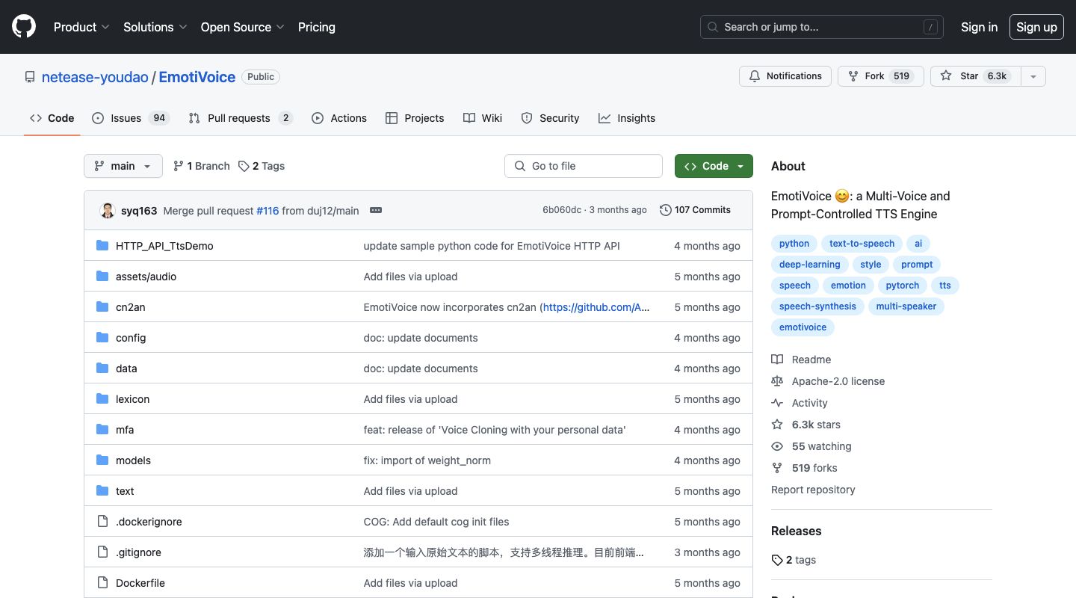Click the search magnifier icon in header
The image size is (1076, 598).
click(x=714, y=27)
